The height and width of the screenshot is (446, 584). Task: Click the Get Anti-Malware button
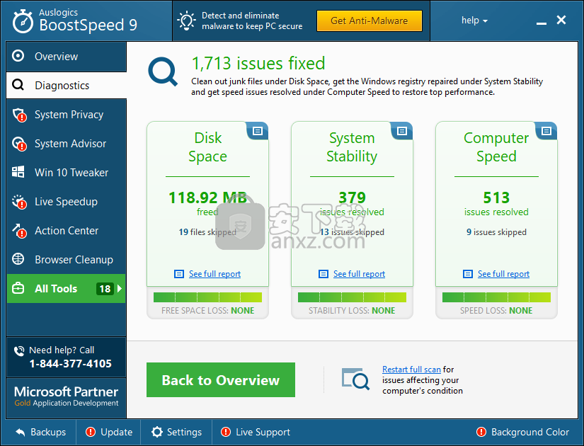coord(369,21)
